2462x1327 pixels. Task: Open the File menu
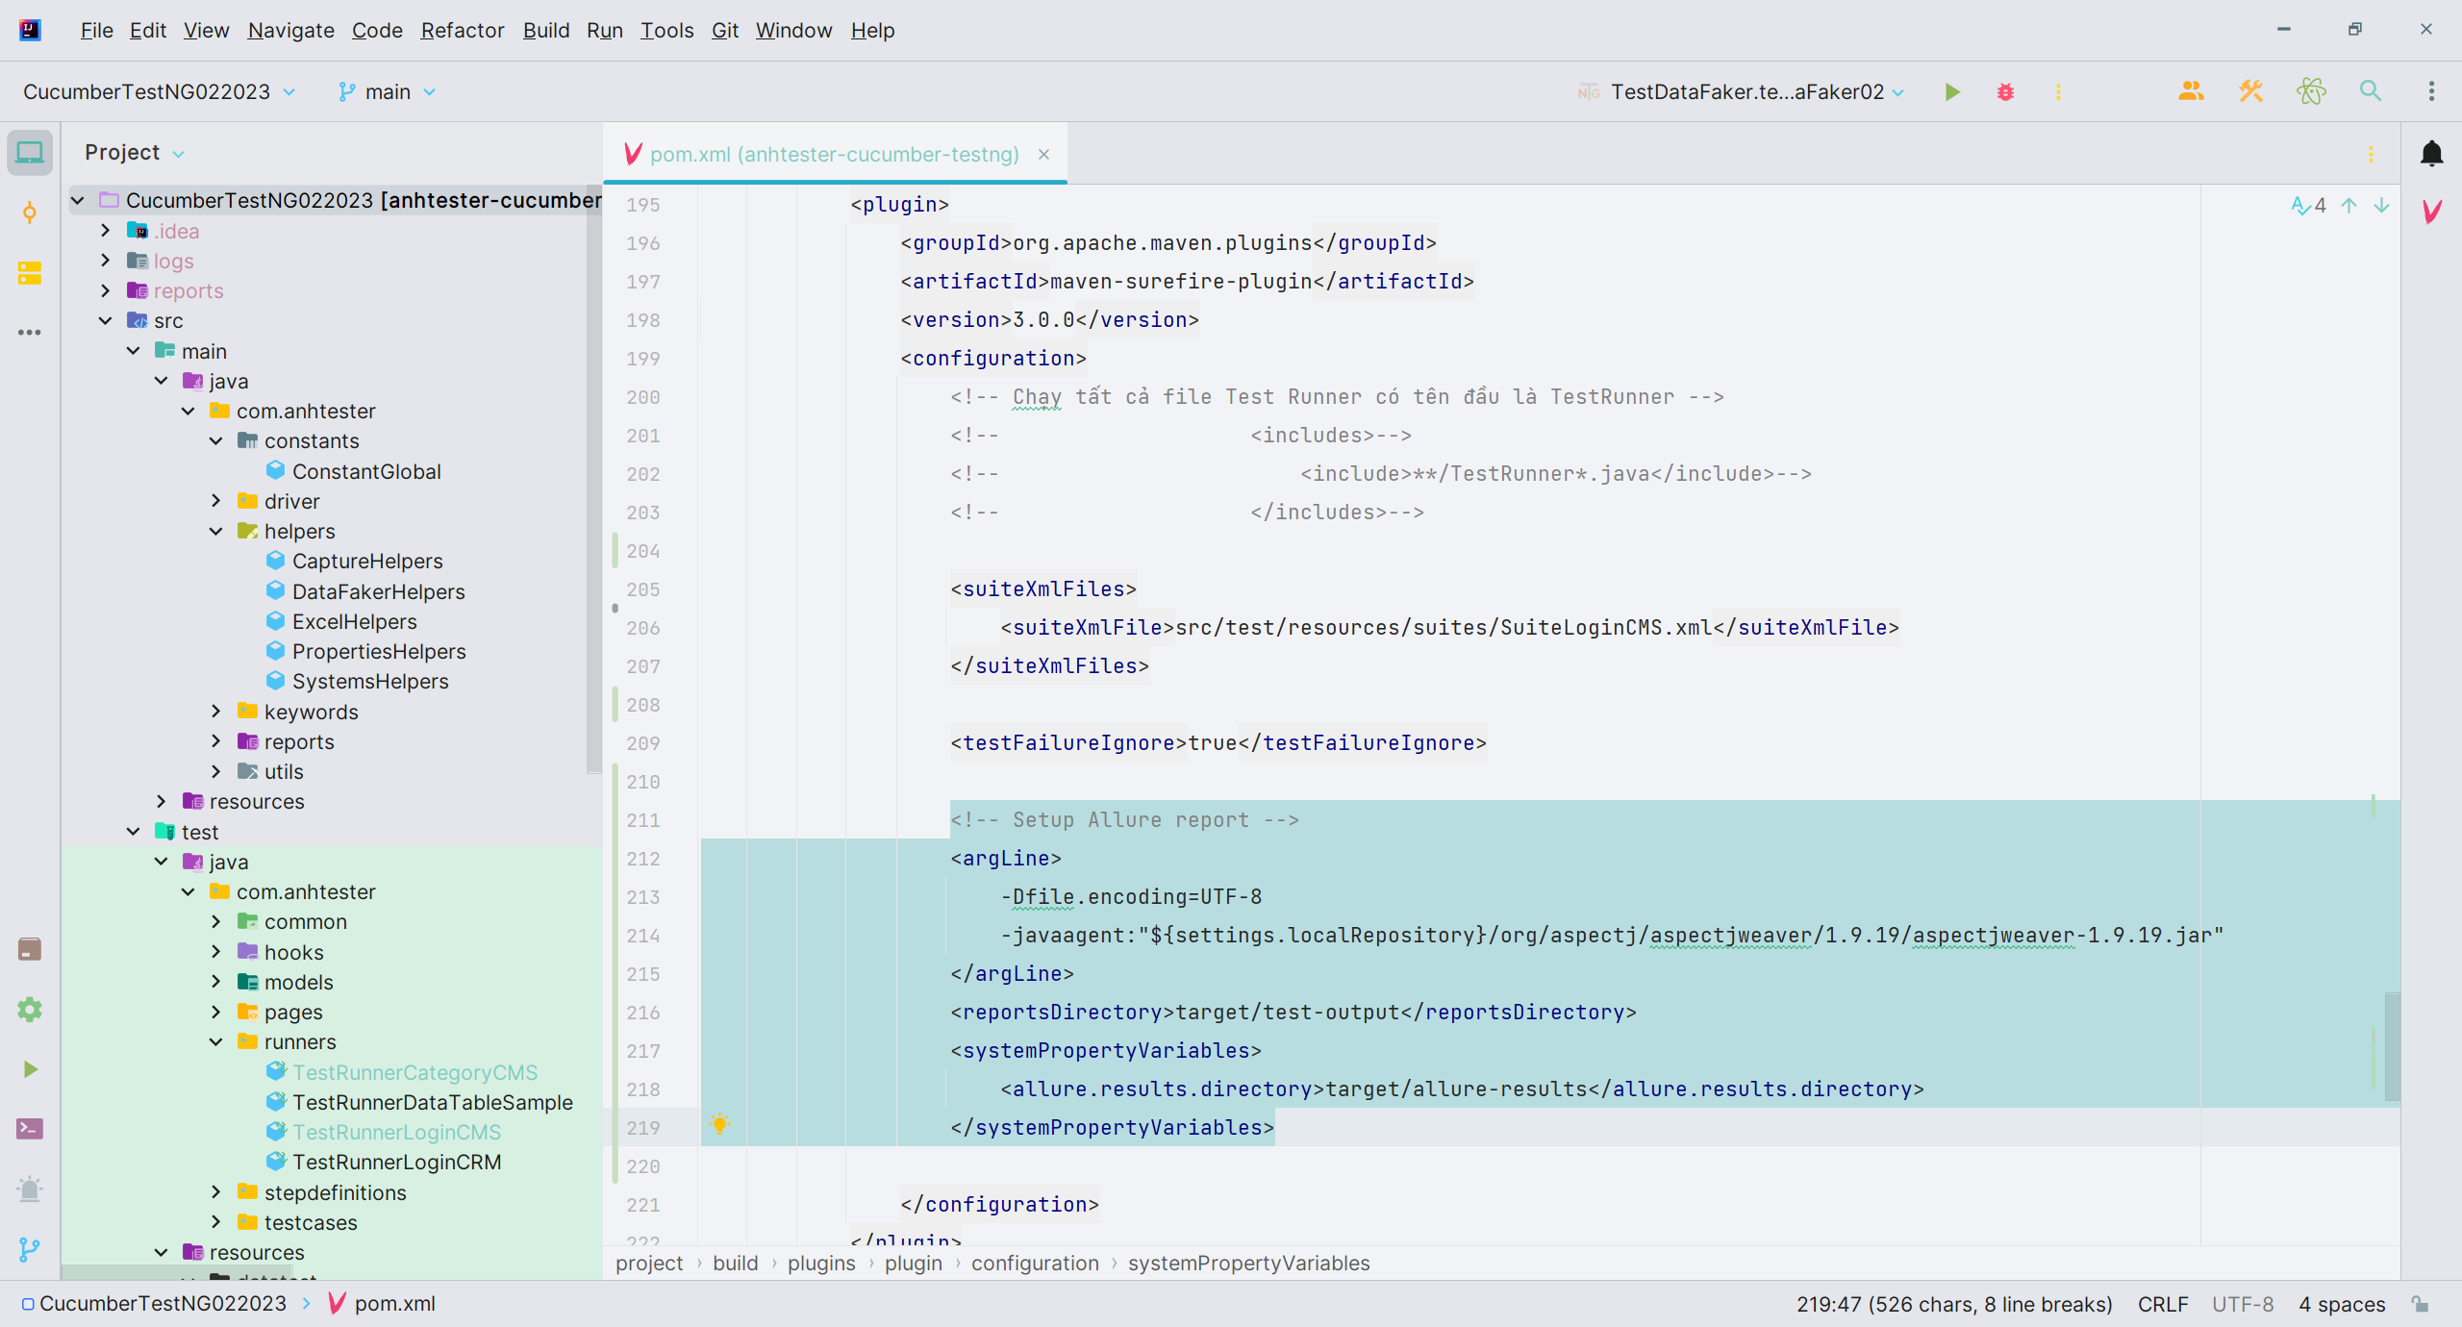click(x=96, y=30)
